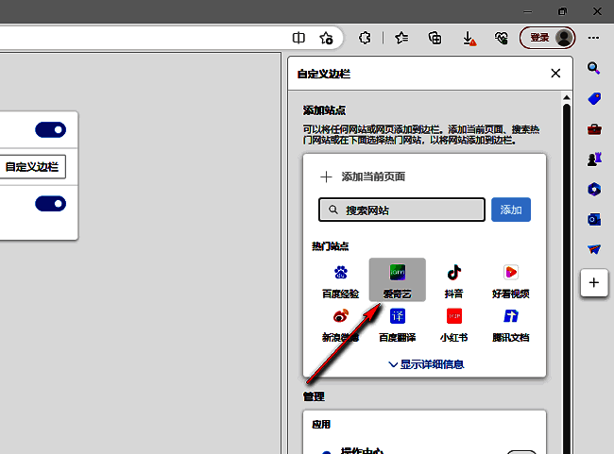Viewport: 614px width, 454px height.
Task: Open the Outlook icon in the sidebar
Action: point(594,219)
